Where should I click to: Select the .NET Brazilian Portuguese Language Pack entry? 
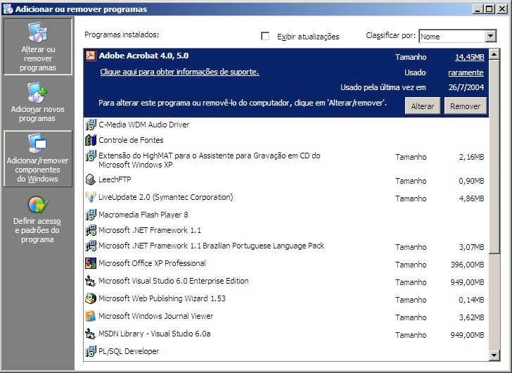[x=286, y=246]
